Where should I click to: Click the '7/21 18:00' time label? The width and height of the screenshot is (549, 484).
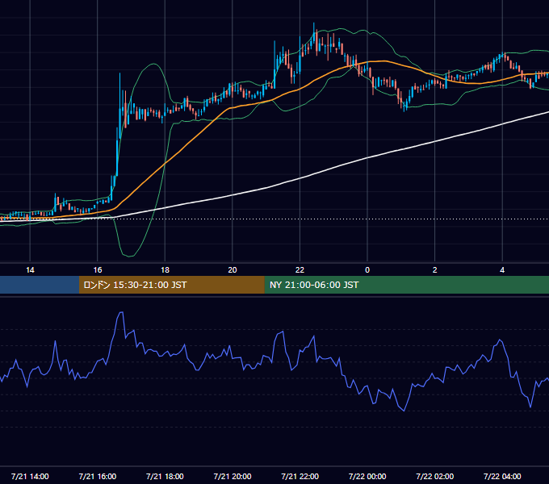165,476
